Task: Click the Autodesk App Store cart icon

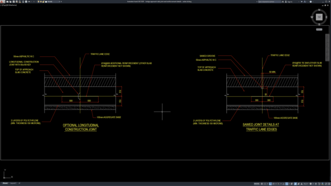Action: point(302,2)
